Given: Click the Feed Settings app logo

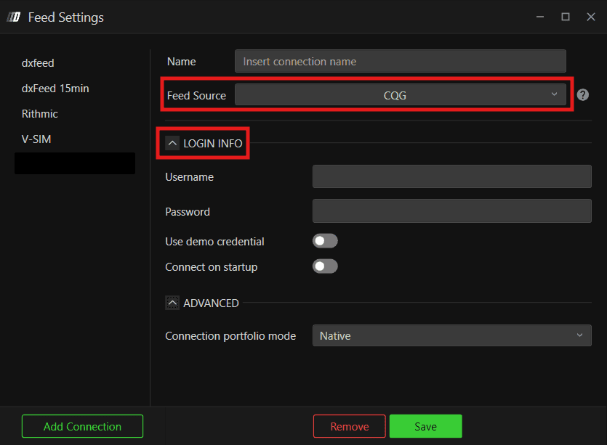Looking at the screenshot, I should (14, 17).
